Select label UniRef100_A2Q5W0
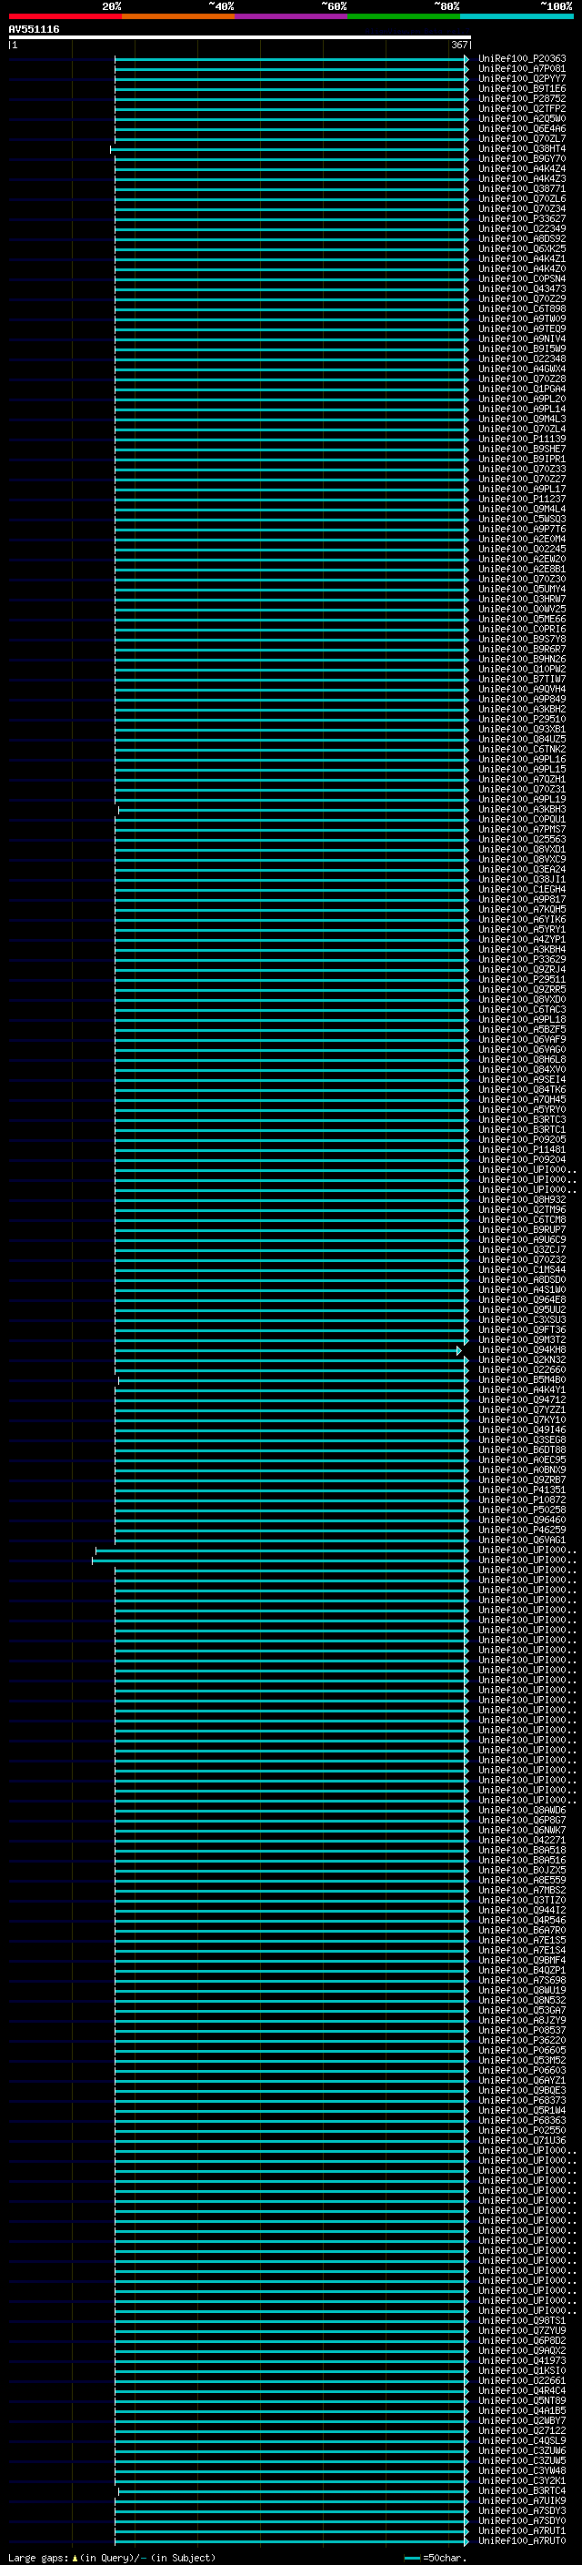The height and width of the screenshot is (2565, 582). pos(522,118)
